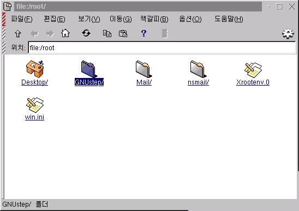Paste using the clipboard icon

[123, 34]
